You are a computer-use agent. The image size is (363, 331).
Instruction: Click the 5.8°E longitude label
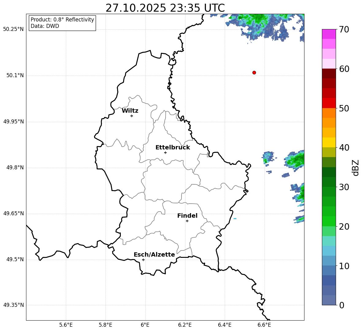[x=105, y=325]
